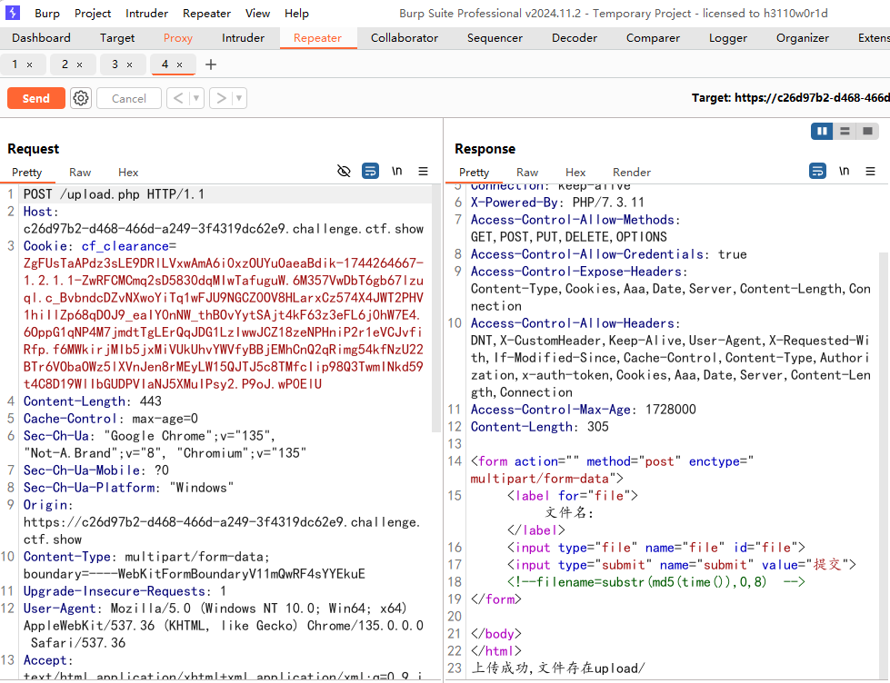Click the orange Send button
This screenshot has width=890, height=683.
pos(36,98)
